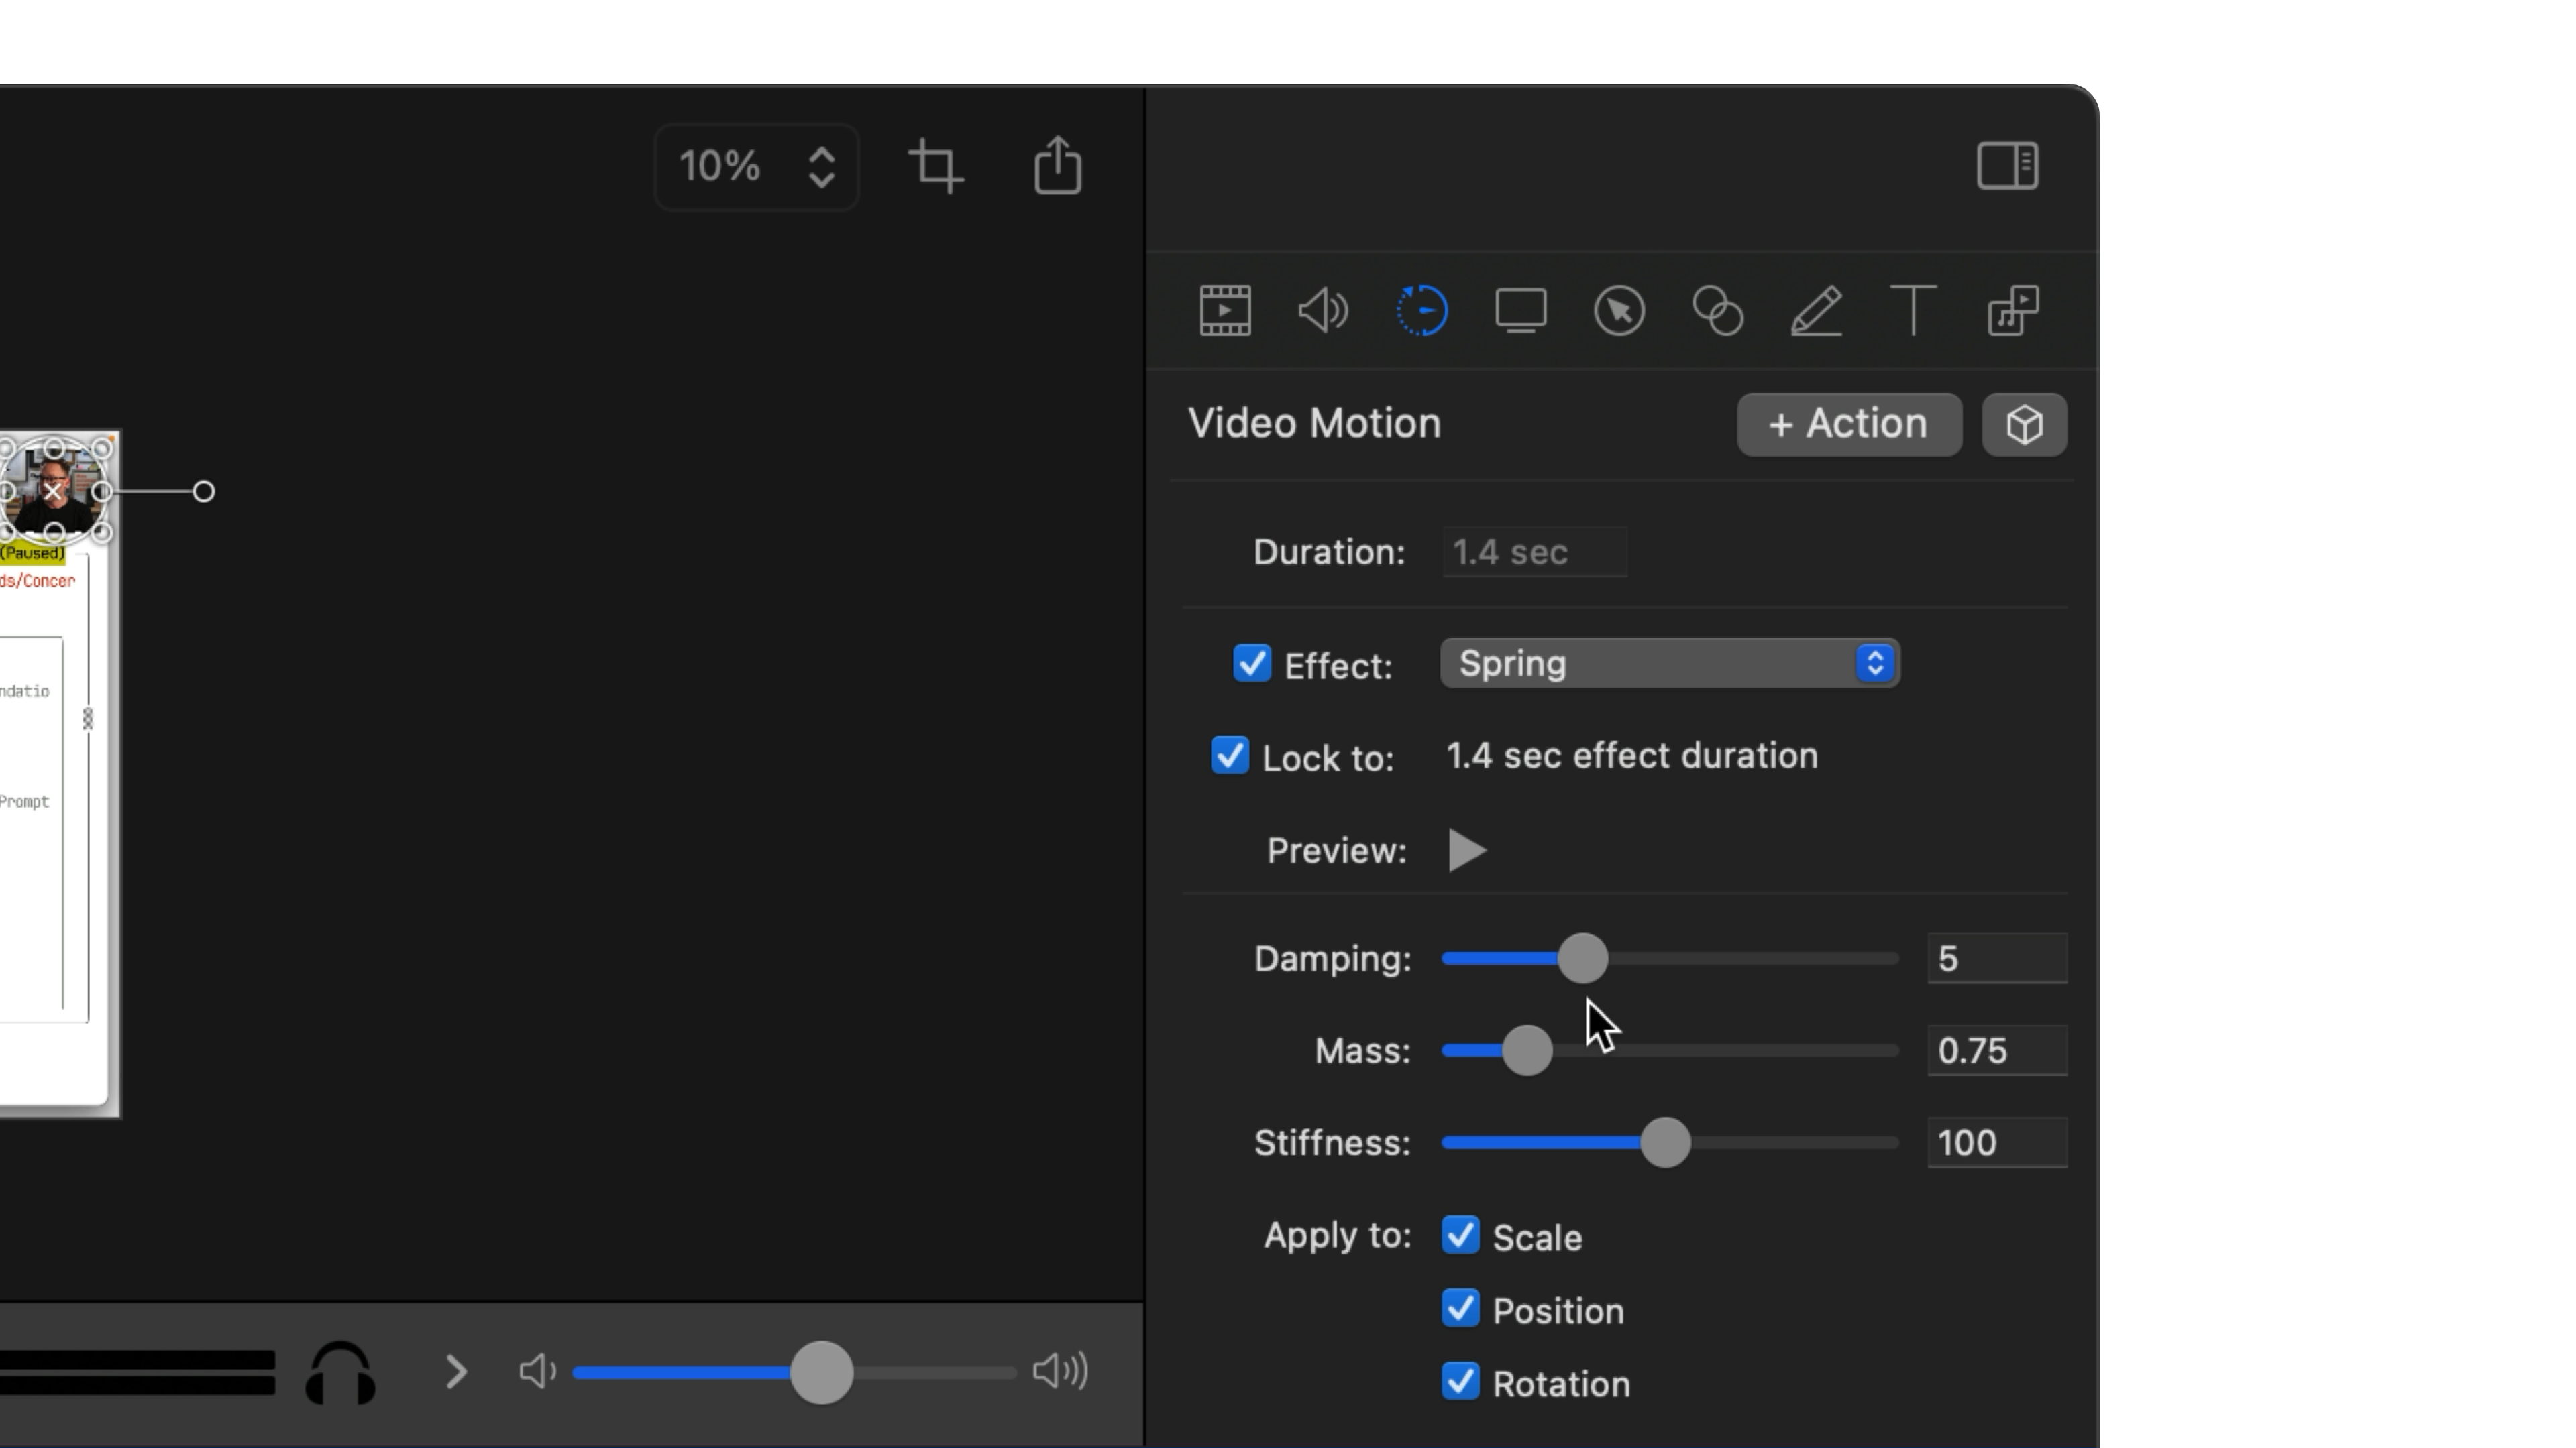Click the share export icon
The image size is (2576, 1448).
coord(1057,167)
